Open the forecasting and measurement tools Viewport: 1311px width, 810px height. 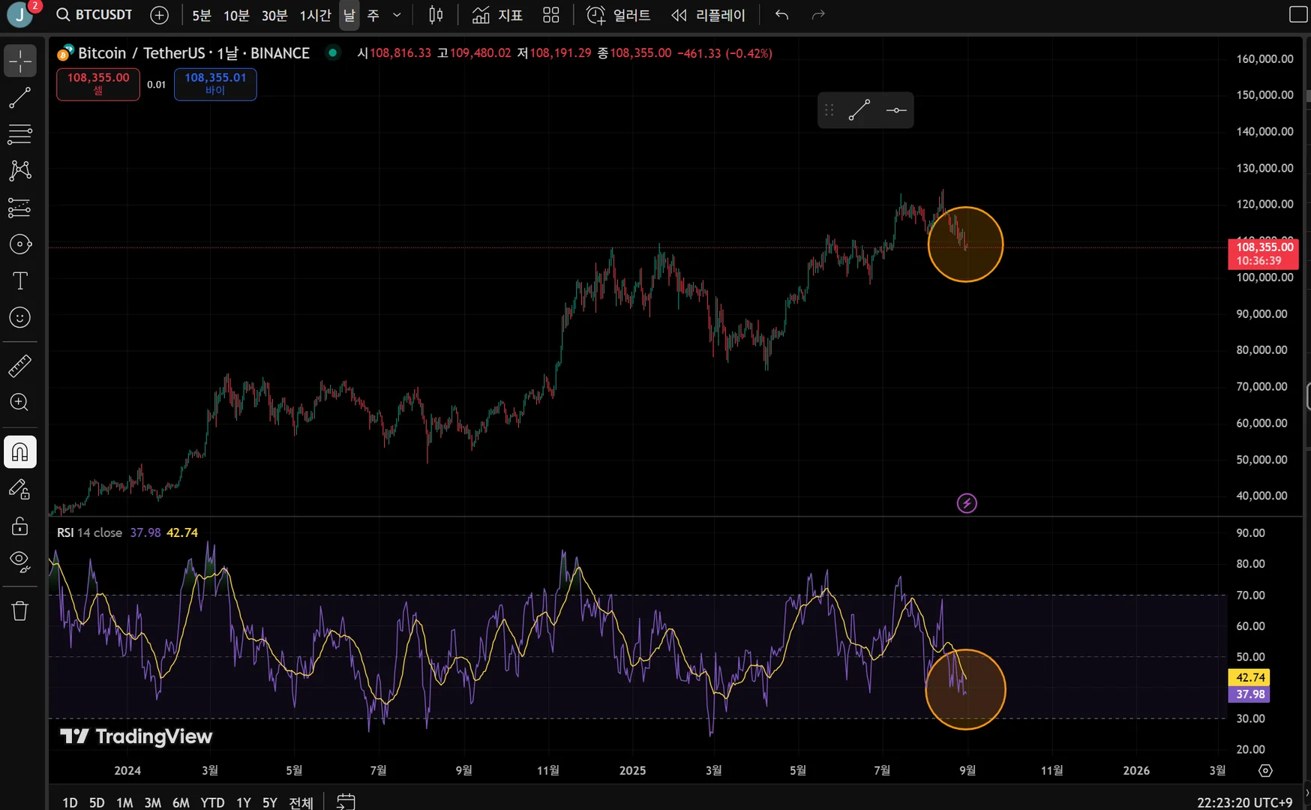point(20,208)
